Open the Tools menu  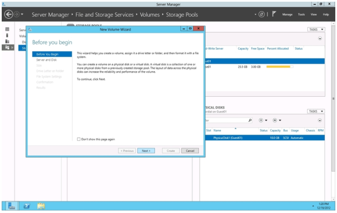coord(302,15)
